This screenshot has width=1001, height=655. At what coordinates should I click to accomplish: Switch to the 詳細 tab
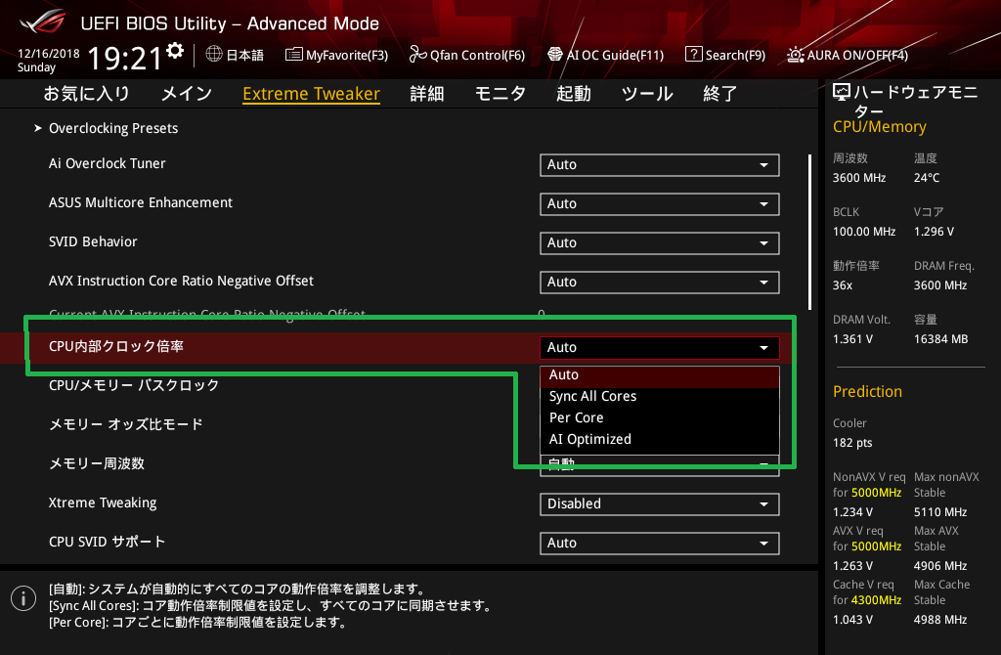427,94
